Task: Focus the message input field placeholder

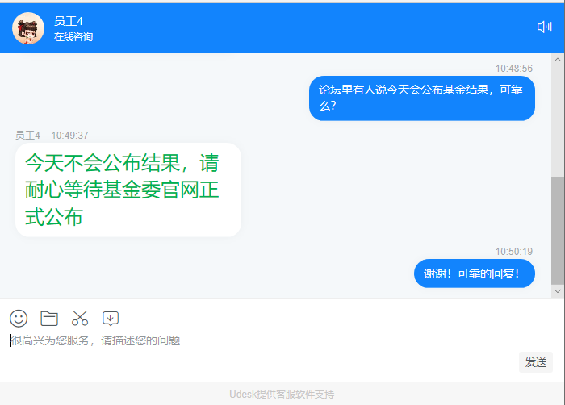Action: tap(95, 340)
